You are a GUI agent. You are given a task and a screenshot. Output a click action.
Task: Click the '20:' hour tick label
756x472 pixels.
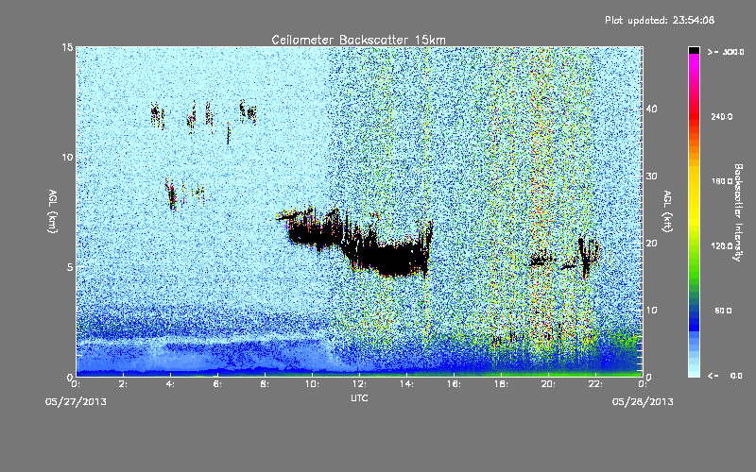[x=548, y=384]
